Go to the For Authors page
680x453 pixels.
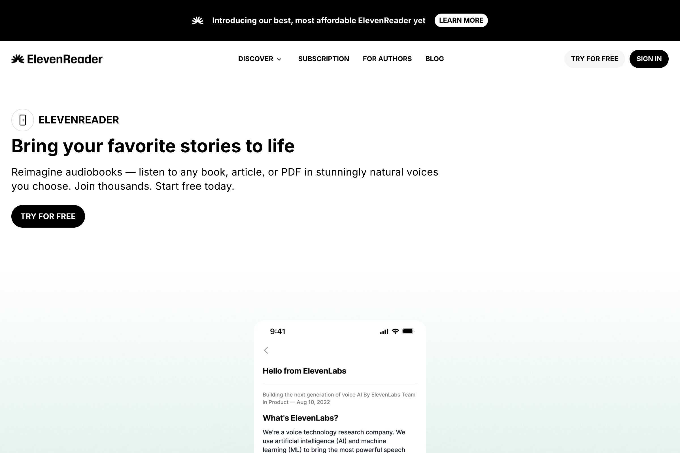[387, 59]
